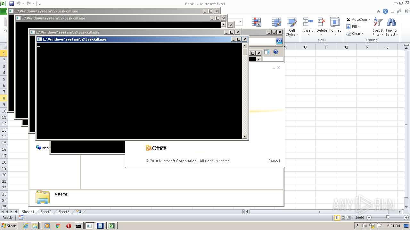This screenshot has height=230, width=410.
Task: Click the Insert Worksheet tab icon
Action: [x=78, y=212]
